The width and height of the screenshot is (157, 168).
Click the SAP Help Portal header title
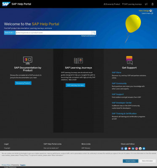(x=21, y=4)
